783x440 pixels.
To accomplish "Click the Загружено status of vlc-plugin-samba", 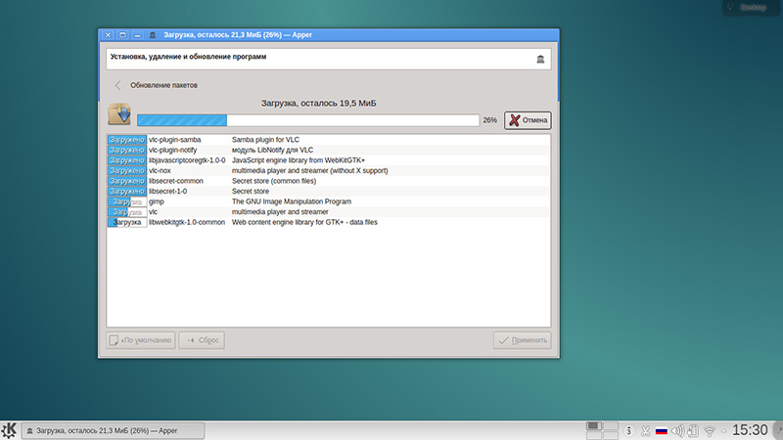I will tap(127, 140).
